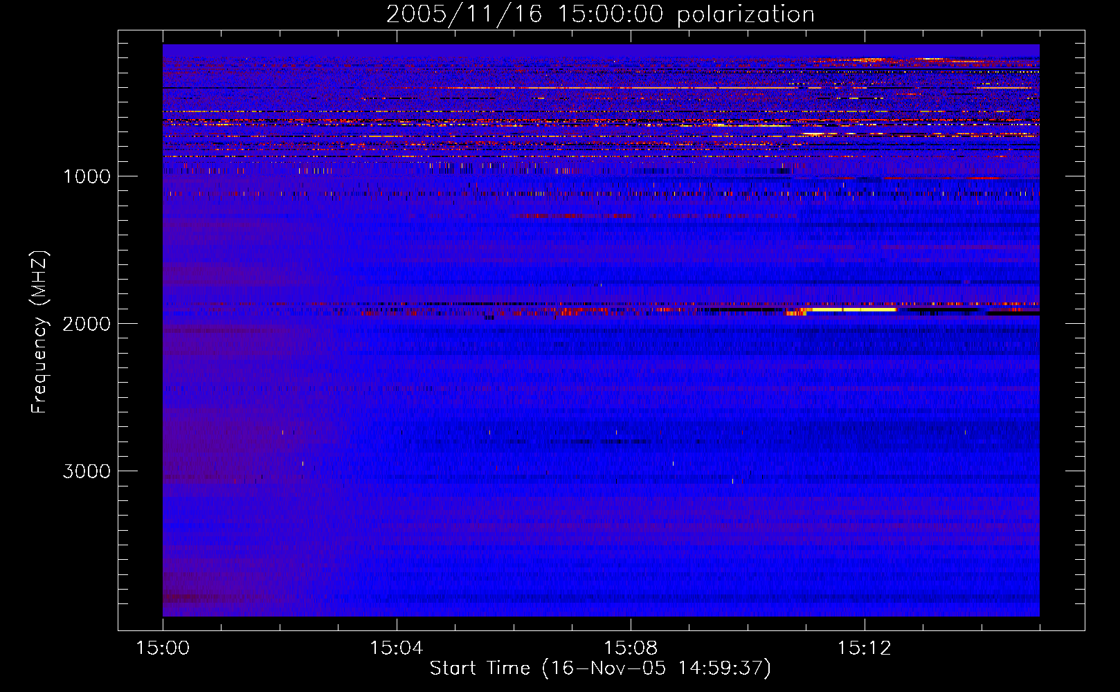
Task: Click the "Frequency (MHZ)" axis label
Action: (x=39, y=332)
